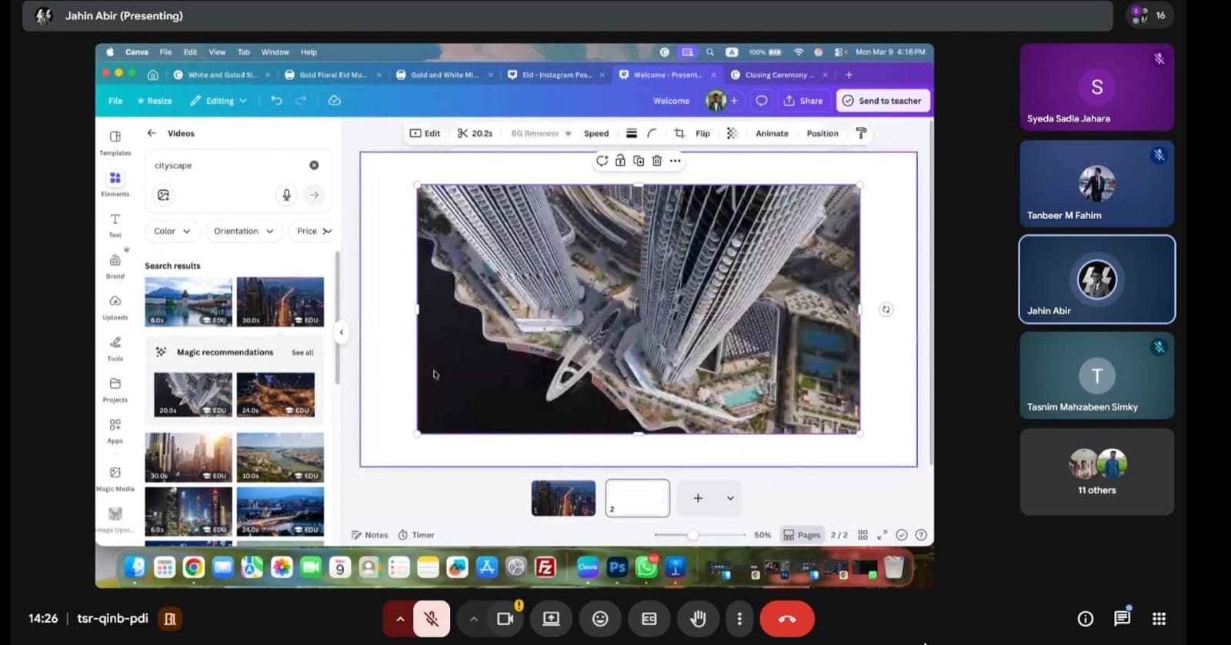Viewport: 1231px width, 645px height.
Task: Raise hand in the meeting controls
Action: click(x=698, y=619)
